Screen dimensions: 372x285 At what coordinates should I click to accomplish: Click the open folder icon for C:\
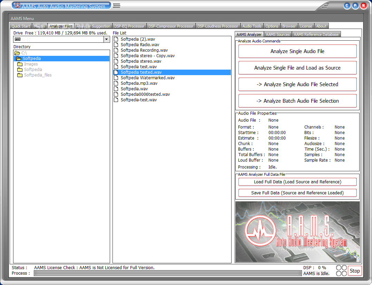tap(17, 53)
